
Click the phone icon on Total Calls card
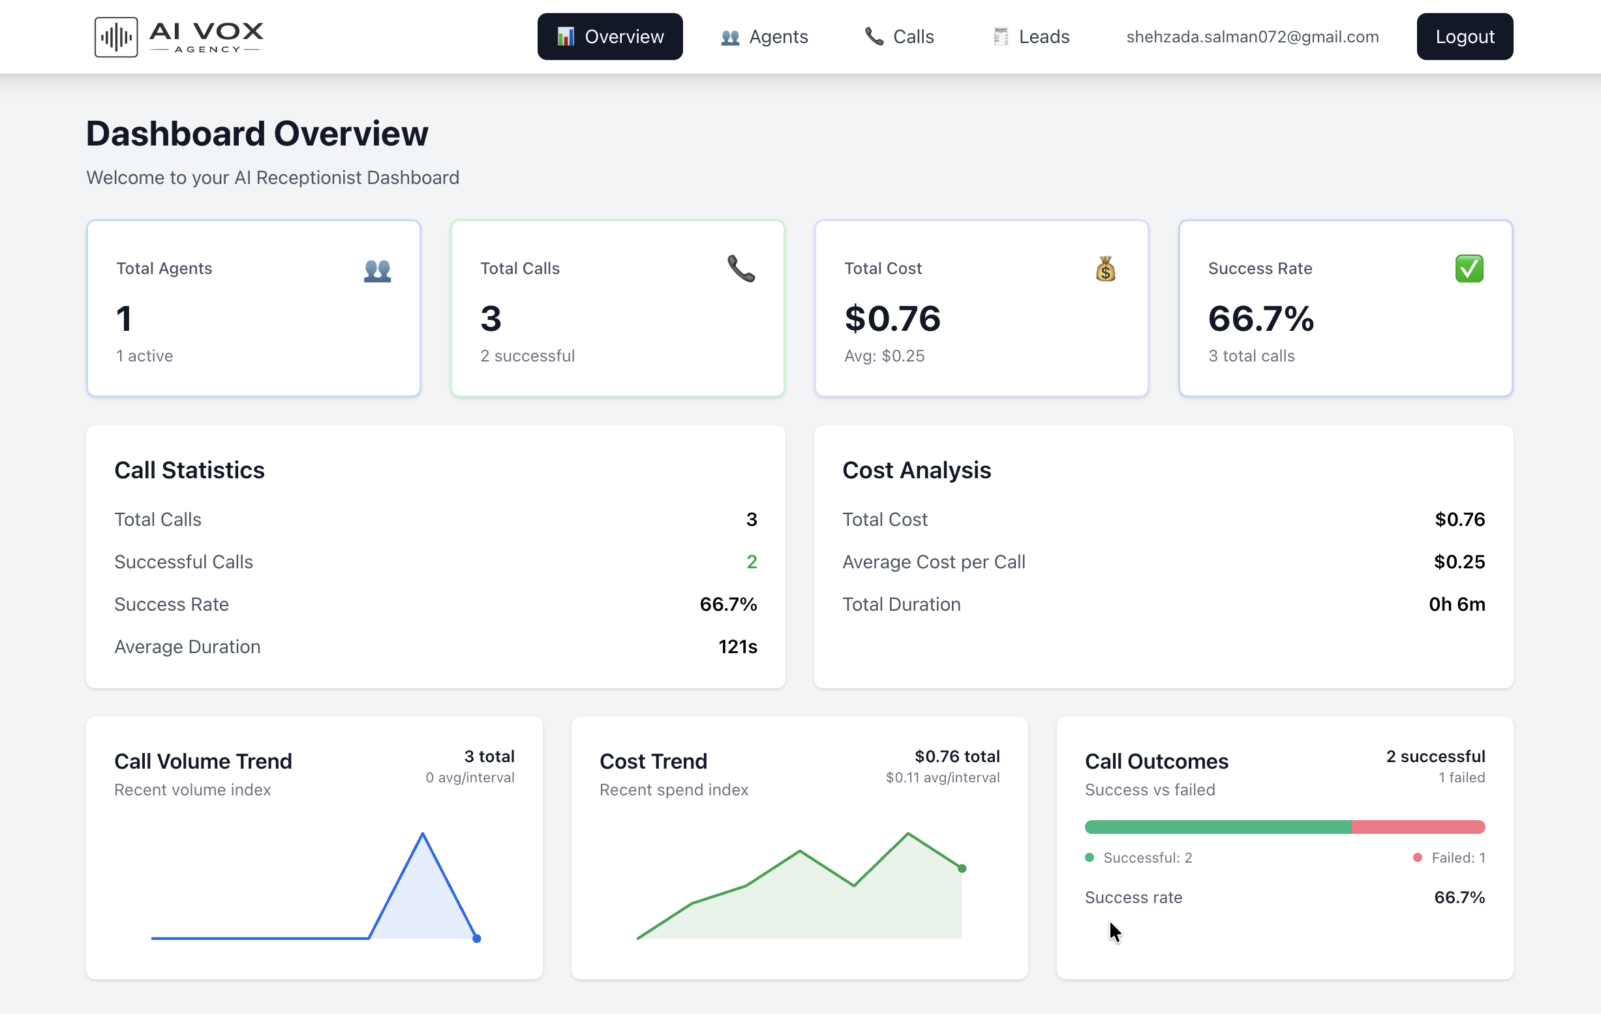(741, 269)
